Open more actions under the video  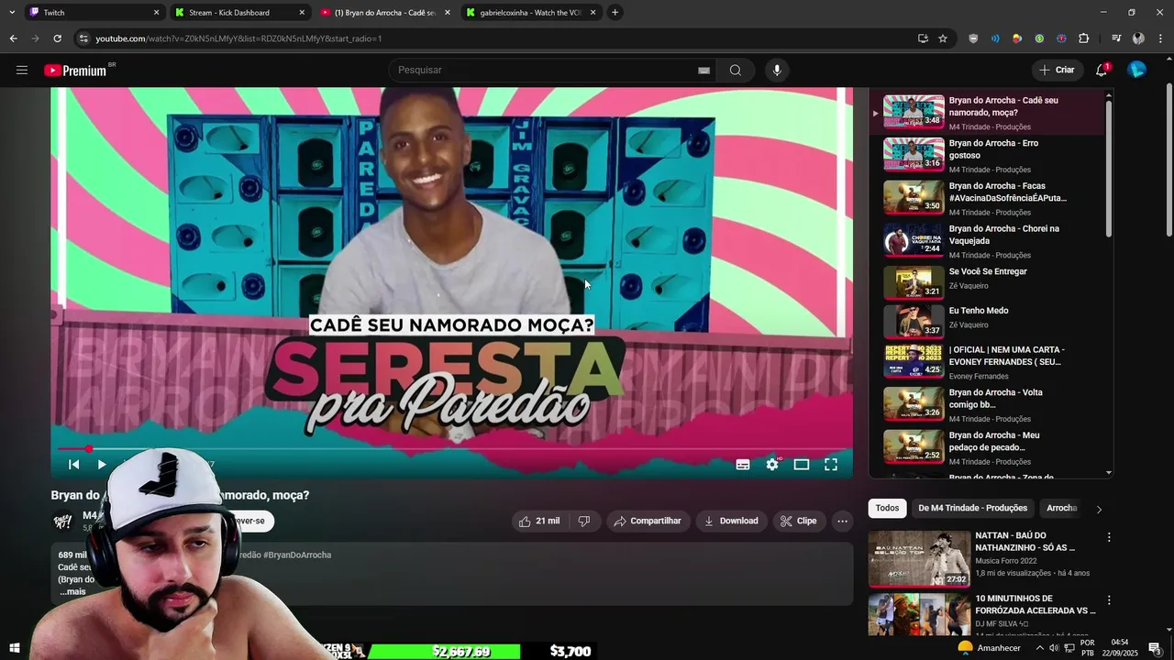(x=842, y=521)
